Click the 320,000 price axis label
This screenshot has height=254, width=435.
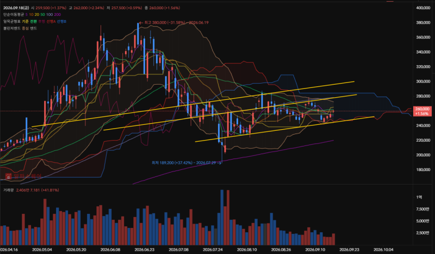pyautogui.click(x=423, y=67)
